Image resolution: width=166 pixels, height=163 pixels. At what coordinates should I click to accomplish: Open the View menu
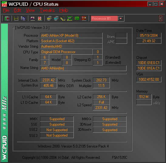(30, 10)
